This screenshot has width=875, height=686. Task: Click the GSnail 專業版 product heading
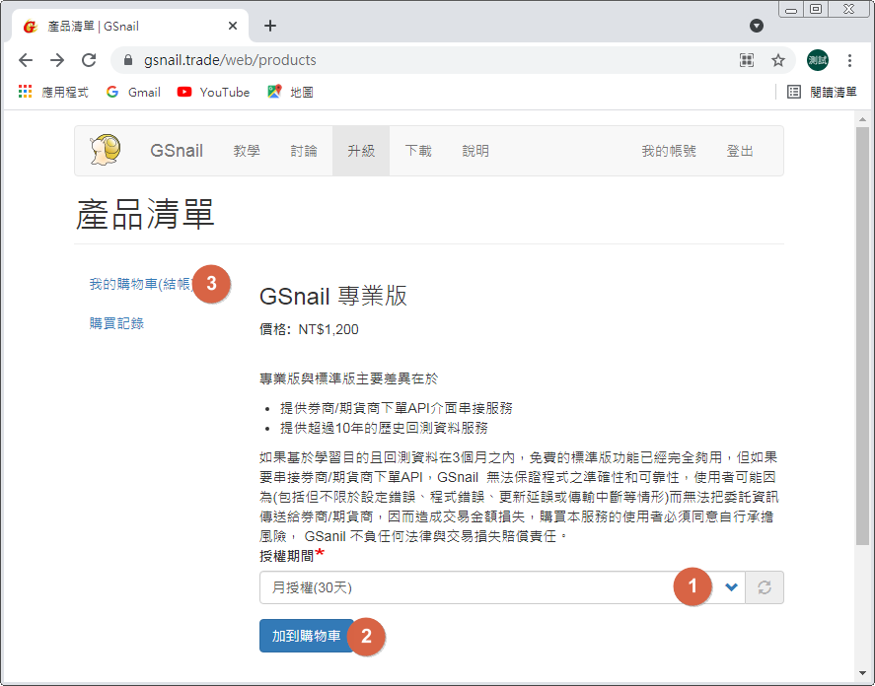pyautogui.click(x=333, y=296)
